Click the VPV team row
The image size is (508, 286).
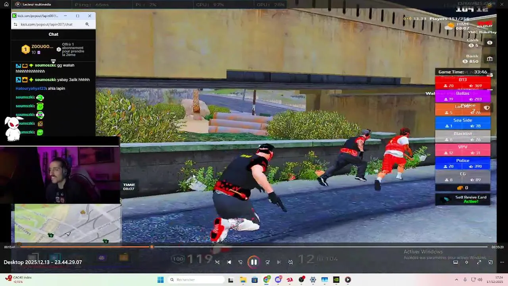pyautogui.click(x=463, y=150)
